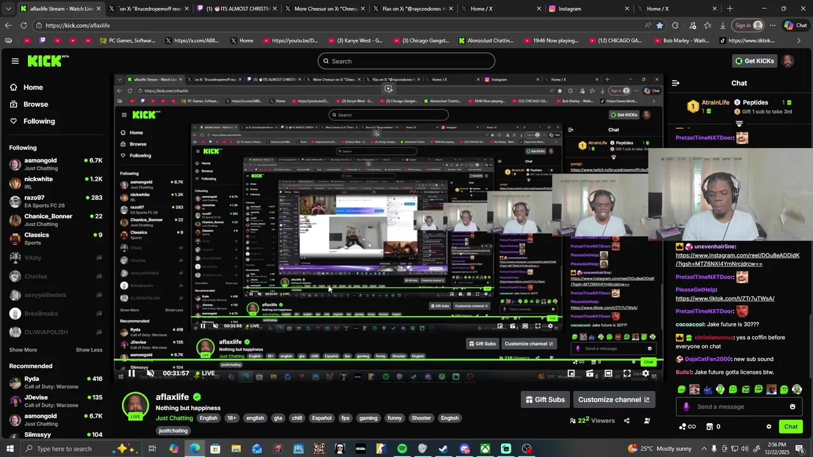
Task: Click the Kick search box
Action: 406,61
